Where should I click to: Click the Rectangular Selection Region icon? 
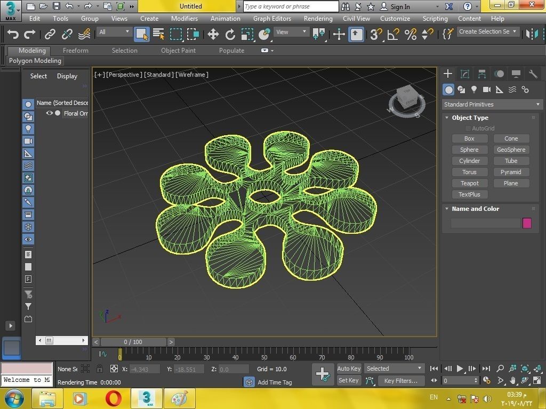point(176,35)
